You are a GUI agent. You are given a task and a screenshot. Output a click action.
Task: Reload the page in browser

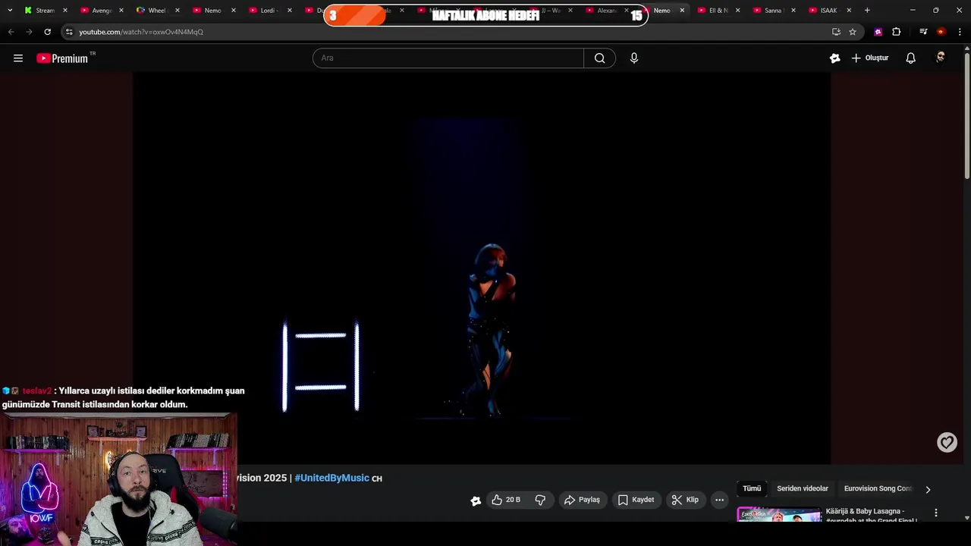[x=47, y=32]
